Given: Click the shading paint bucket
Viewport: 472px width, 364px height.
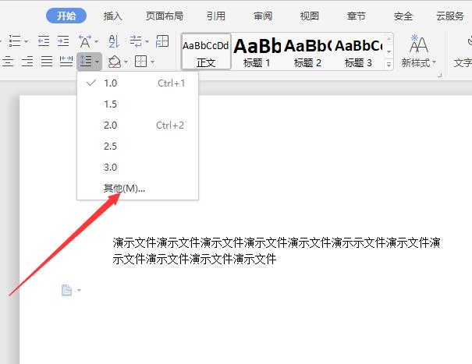Looking at the screenshot, I should coord(115,61).
